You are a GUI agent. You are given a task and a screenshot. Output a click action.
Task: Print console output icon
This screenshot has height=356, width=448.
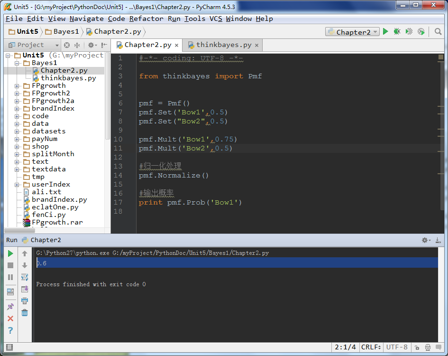25,301
